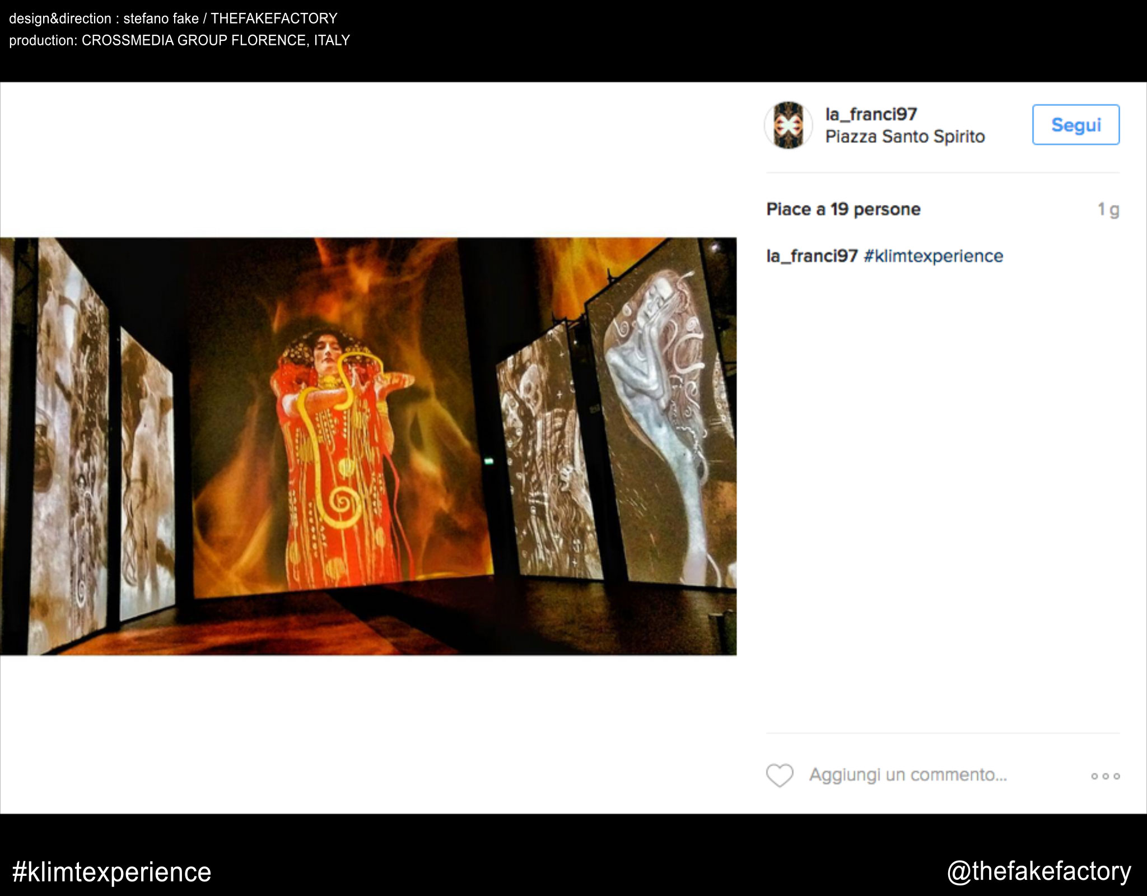The image size is (1147, 896).
Task: Click the Aggiungi un commento field
Action: tap(907, 775)
